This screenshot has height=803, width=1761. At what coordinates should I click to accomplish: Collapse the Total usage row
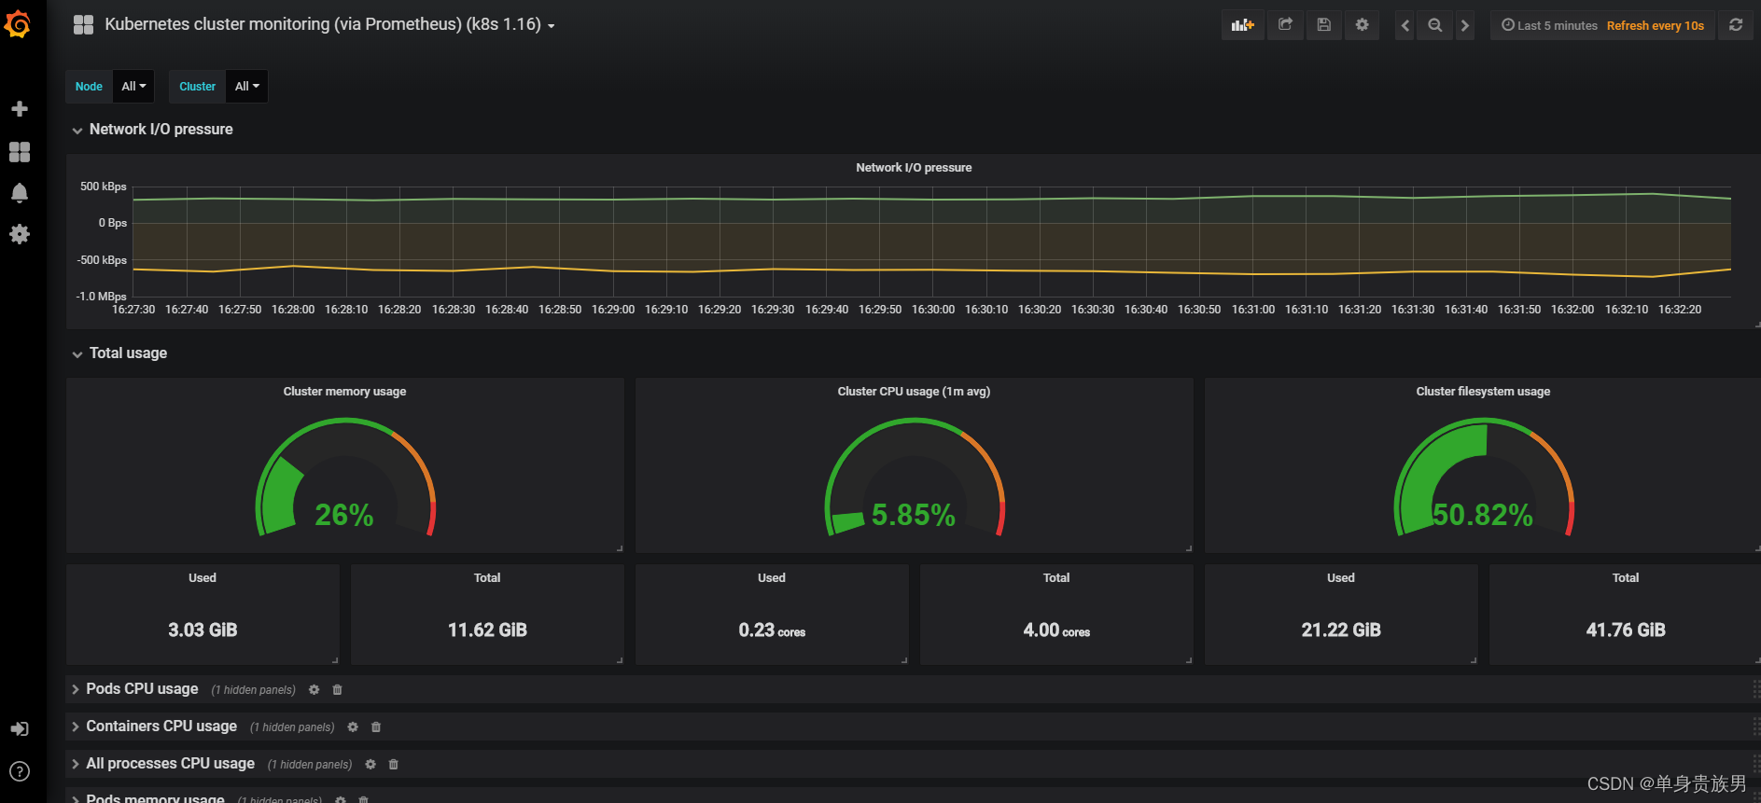coord(119,353)
